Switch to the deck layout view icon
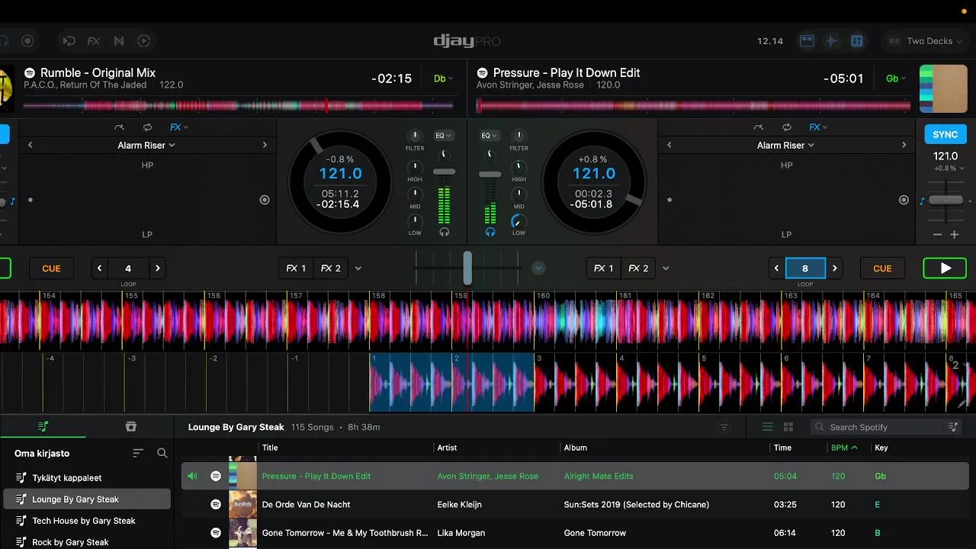The image size is (976, 549). tap(807, 41)
